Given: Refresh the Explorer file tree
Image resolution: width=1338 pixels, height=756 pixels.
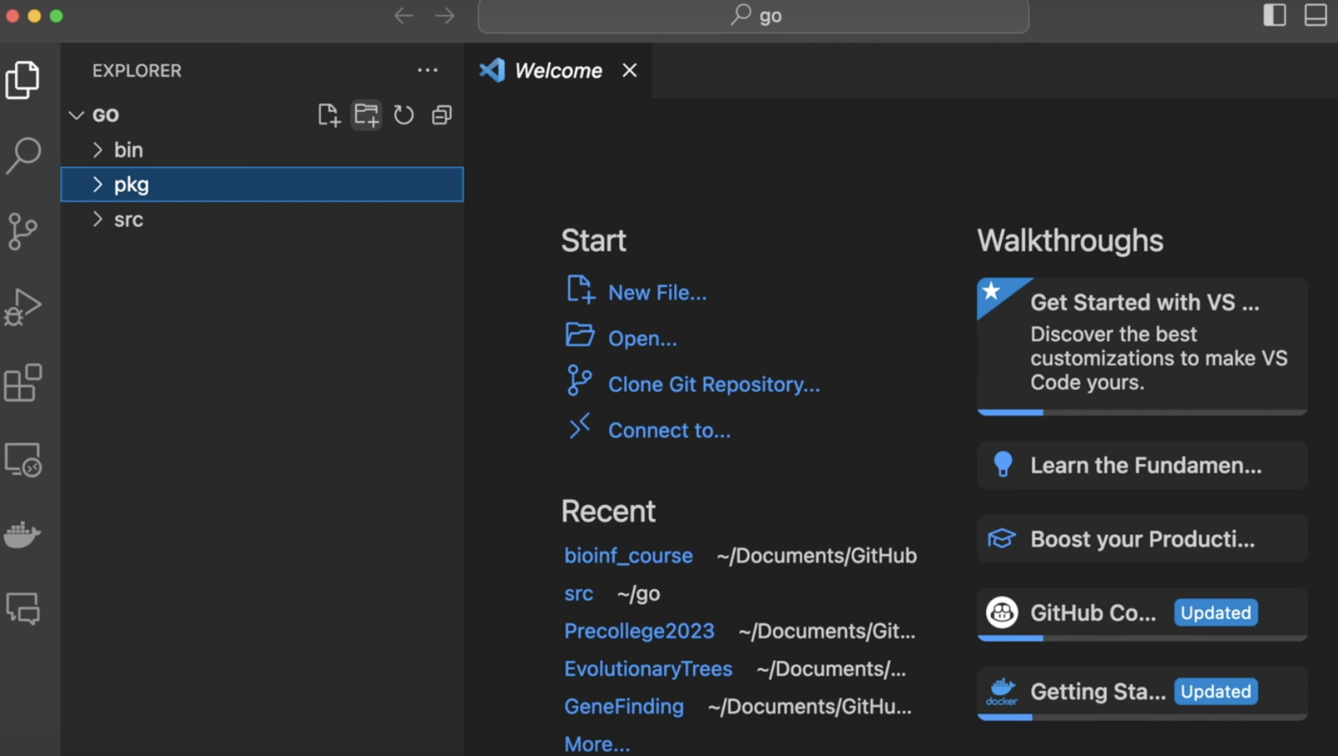Looking at the screenshot, I should click(404, 115).
